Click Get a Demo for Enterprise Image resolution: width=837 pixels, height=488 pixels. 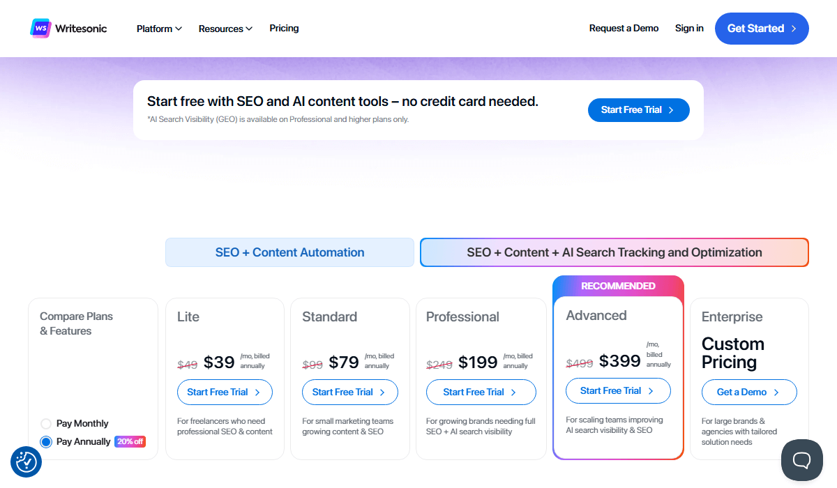coord(749,392)
